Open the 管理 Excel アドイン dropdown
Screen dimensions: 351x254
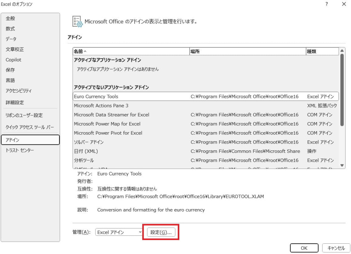pyautogui.click(x=119, y=232)
